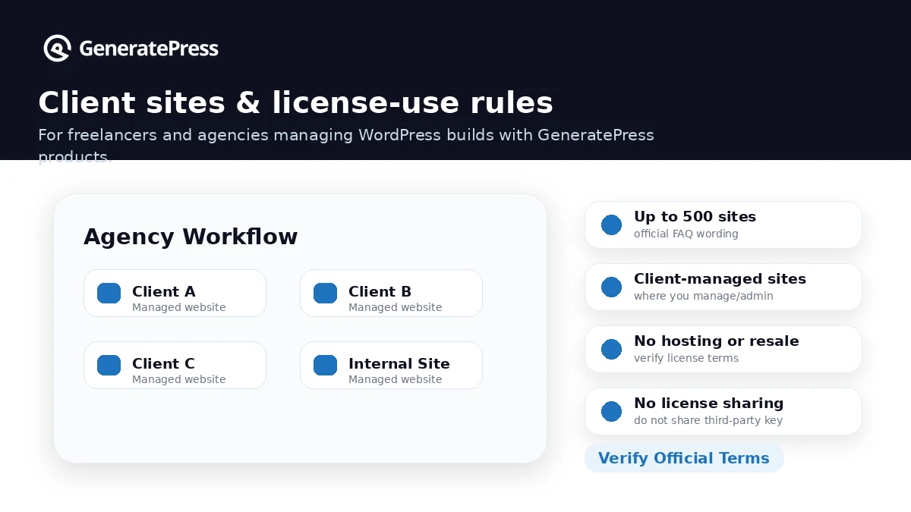Image resolution: width=911 pixels, height=512 pixels.
Task: Click 'Managed website' under Client C
Action: [x=179, y=379]
